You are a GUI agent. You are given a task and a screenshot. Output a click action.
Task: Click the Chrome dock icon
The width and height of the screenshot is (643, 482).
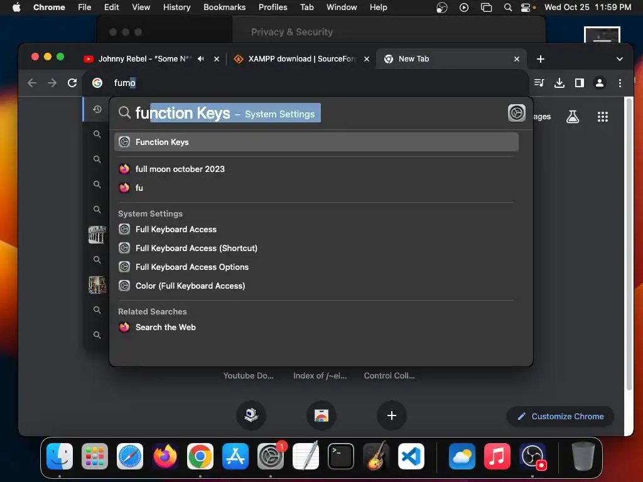tap(200, 456)
